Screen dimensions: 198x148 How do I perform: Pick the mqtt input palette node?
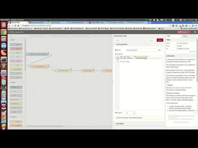click(x=16, y=61)
